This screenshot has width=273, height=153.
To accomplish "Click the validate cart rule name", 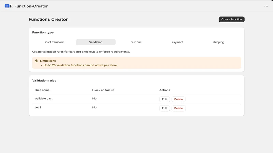I will pyautogui.click(x=44, y=98).
